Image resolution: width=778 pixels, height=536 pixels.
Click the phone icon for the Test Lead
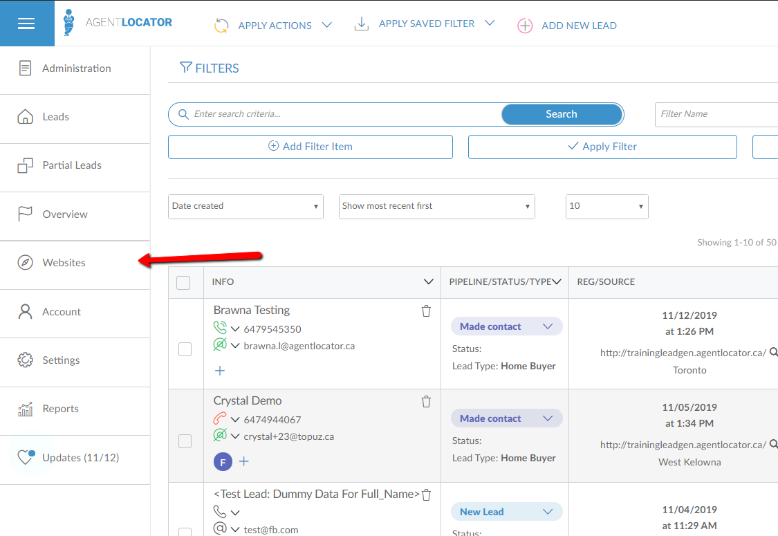pyautogui.click(x=220, y=511)
